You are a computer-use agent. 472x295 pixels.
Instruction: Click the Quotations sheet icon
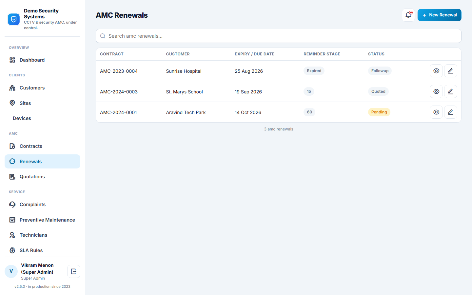[x=12, y=177]
